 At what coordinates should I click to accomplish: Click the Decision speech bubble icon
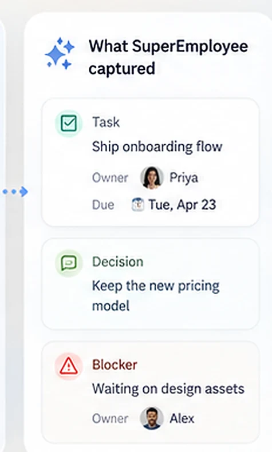(x=69, y=263)
